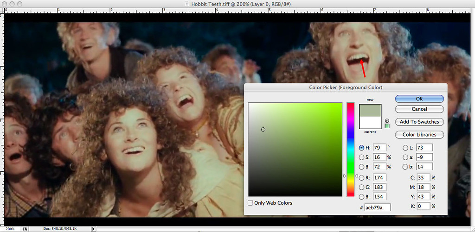This screenshot has width=475, height=232.
Task: Click the brightness field showing 72
Action: tap(379, 167)
